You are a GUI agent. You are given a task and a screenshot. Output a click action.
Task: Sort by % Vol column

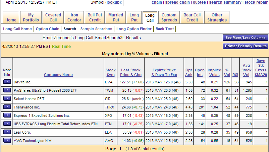[x=227, y=72]
